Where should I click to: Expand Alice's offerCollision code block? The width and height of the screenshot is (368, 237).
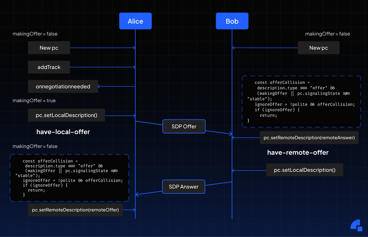tap(69, 178)
